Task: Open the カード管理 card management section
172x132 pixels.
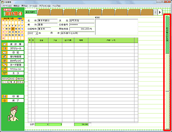Action: (13, 65)
